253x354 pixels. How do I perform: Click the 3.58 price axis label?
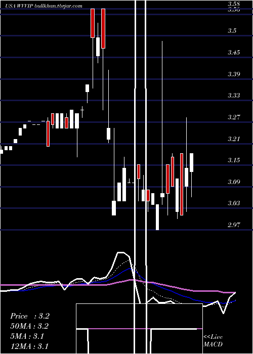[233, 4]
